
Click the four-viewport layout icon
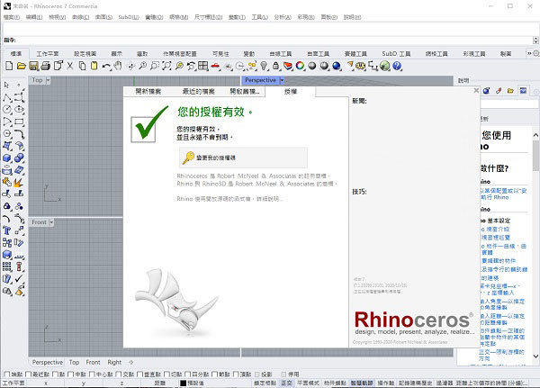pyautogui.click(x=202, y=66)
